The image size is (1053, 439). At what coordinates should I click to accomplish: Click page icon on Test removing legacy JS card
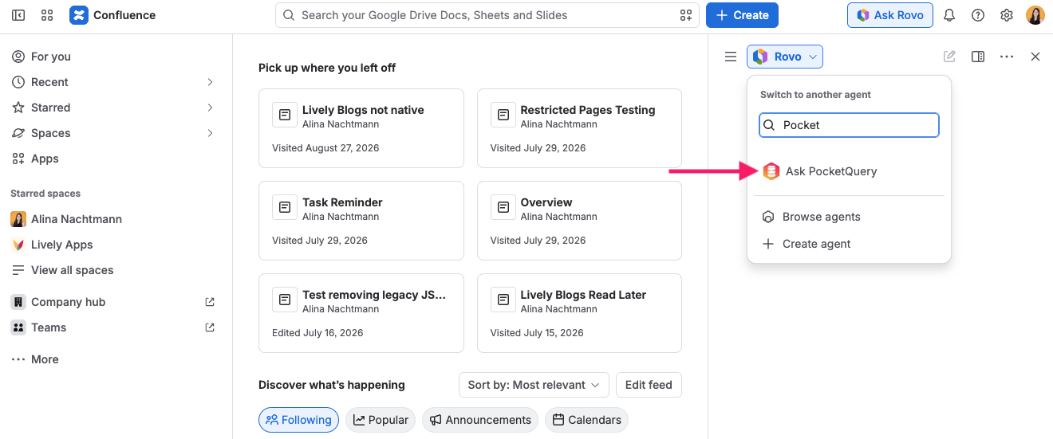284,300
